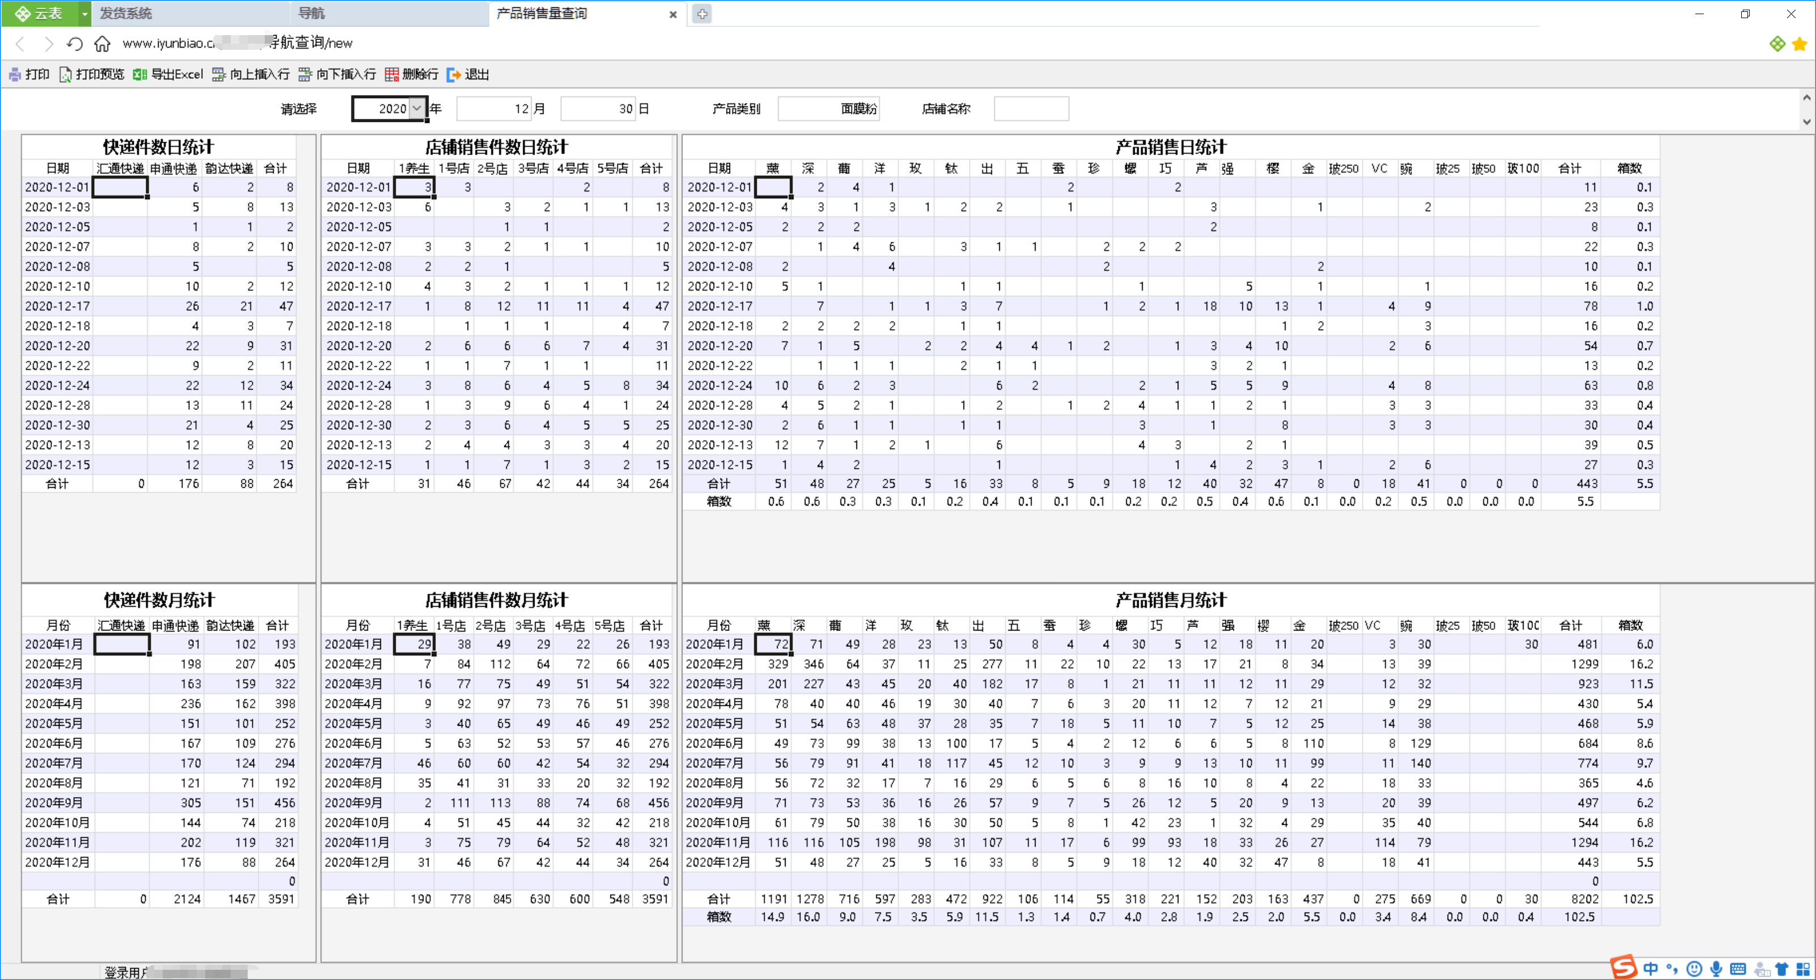Click the 请选择 label
Image resolution: width=1816 pixels, height=980 pixels.
click(299, 109)
